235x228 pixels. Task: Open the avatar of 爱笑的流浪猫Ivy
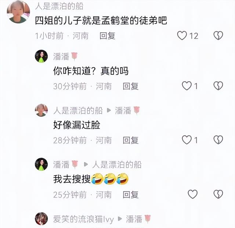coord(41,219)
